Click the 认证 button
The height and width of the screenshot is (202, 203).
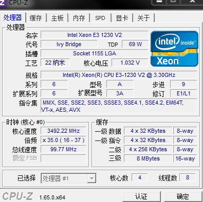coord(141,196)
